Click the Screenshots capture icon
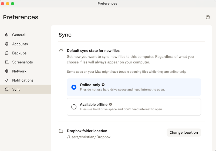 7,62
